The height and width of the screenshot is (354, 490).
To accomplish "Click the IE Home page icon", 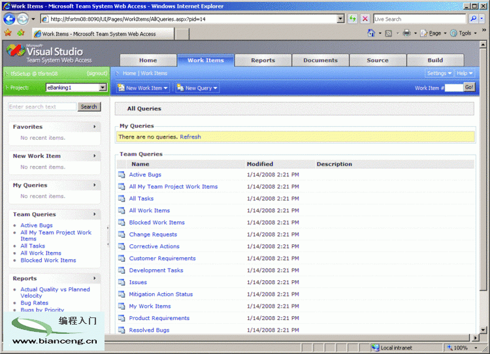I will pyautogui.click(x=371, y=33).
